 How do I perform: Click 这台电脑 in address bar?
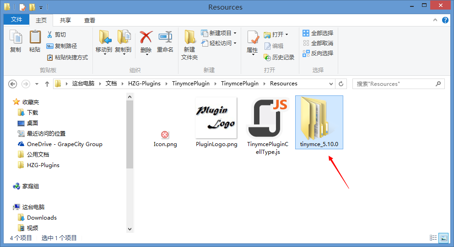[x=83, y=84]
